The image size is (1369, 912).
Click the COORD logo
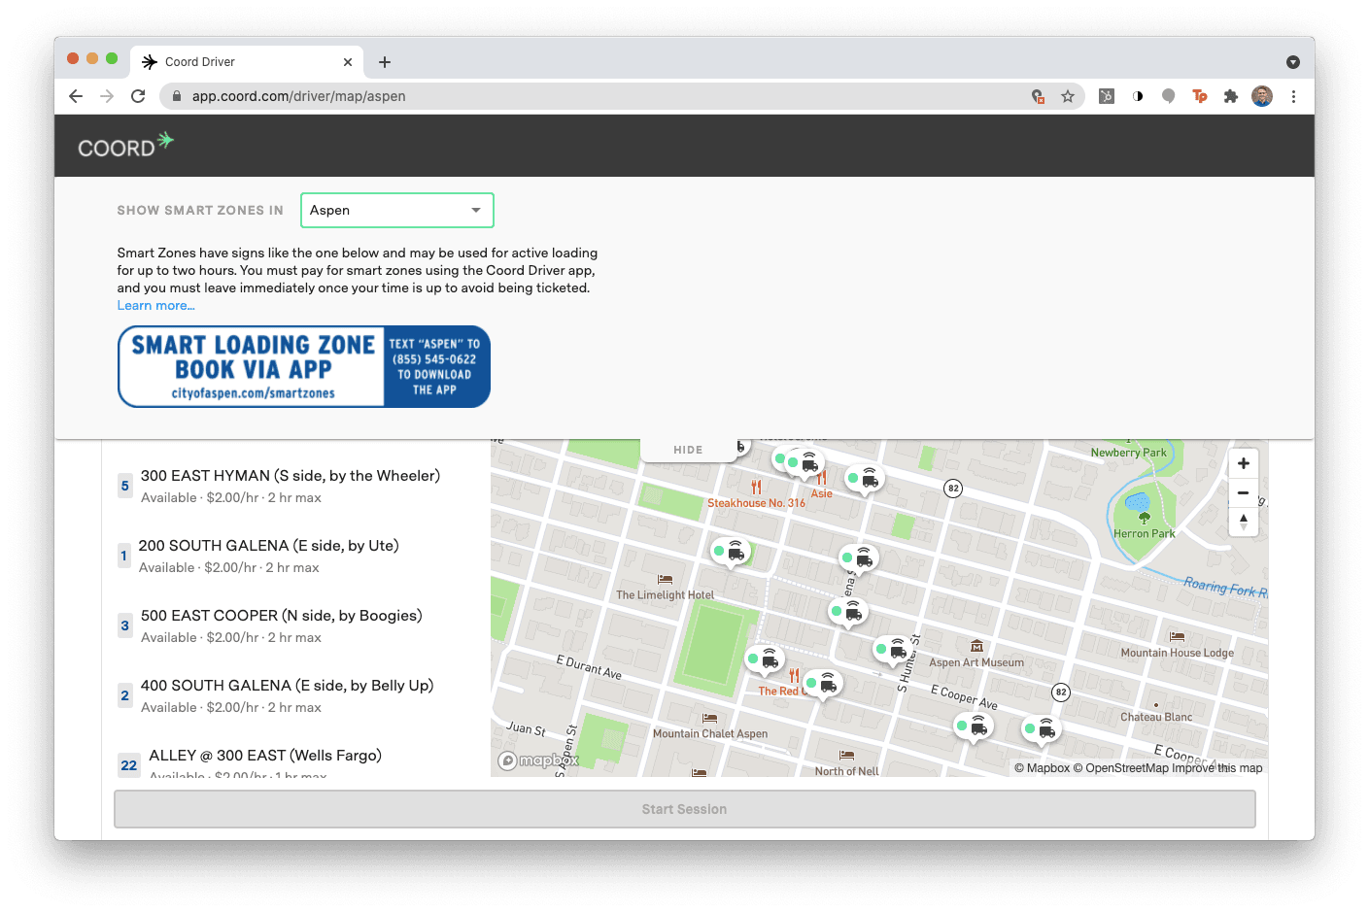[125, 146]
